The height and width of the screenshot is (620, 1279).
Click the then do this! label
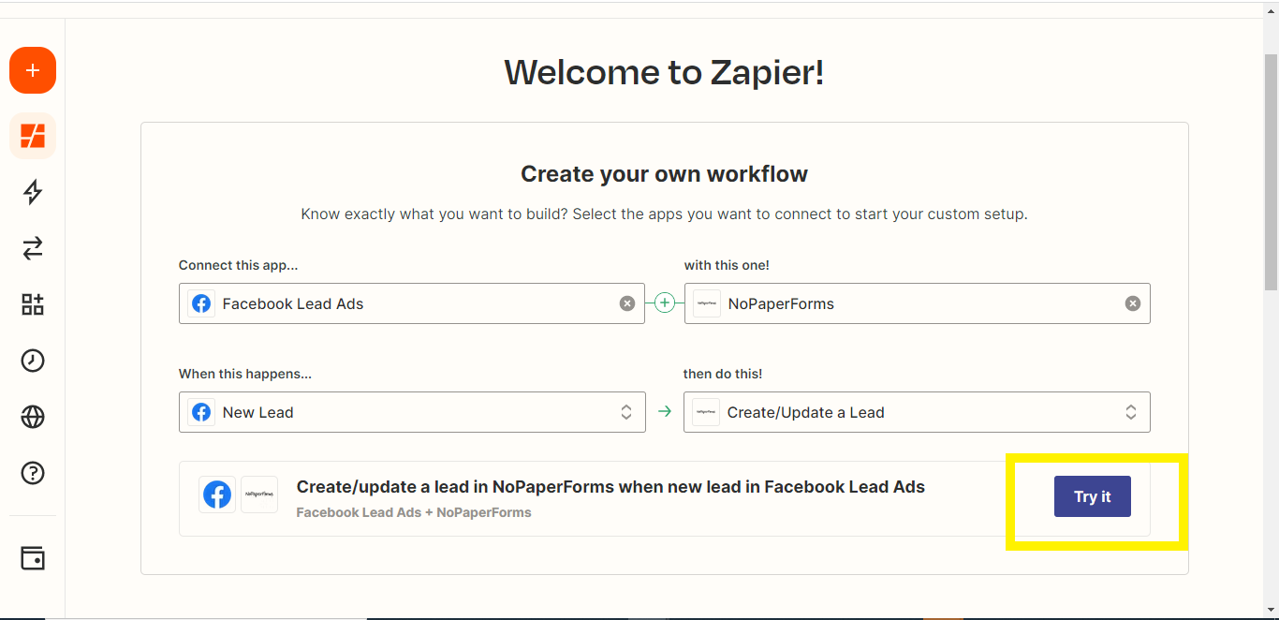tap(723, 374)
